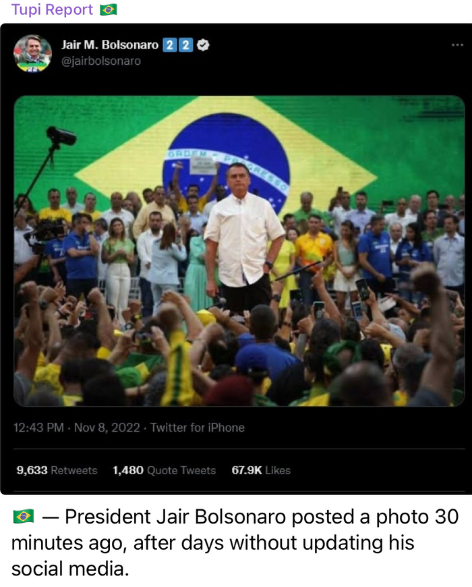472x587 pixels.
Task: Click the Twitter for iPhone source label
Action: click(198, 428)
